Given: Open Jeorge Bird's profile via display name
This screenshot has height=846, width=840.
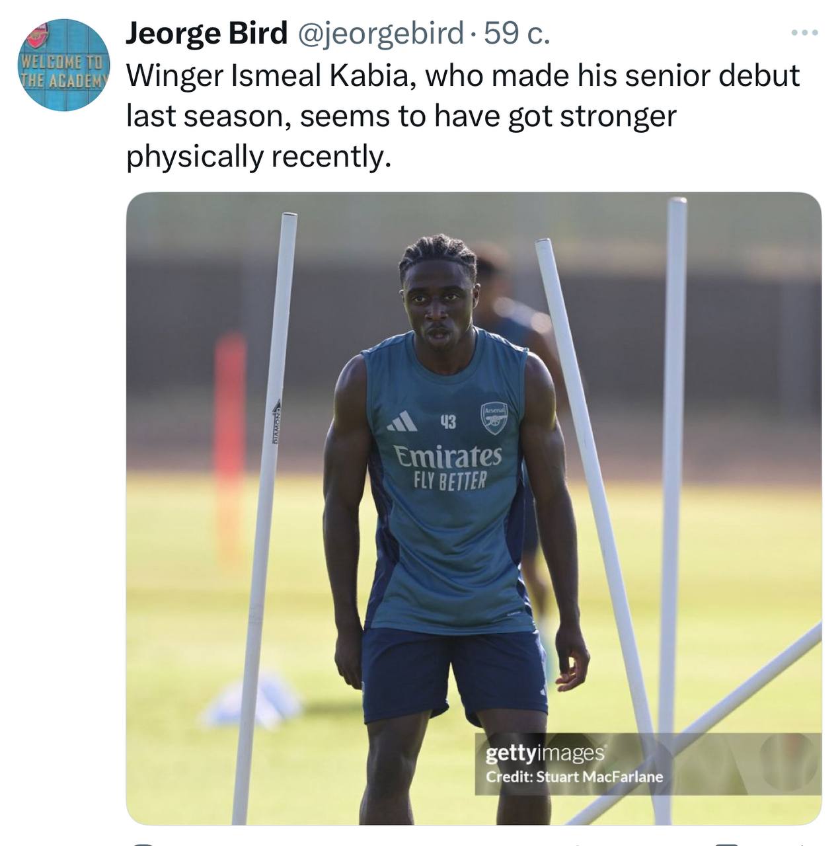Looking at the screenshot, I should coord(206,33).
